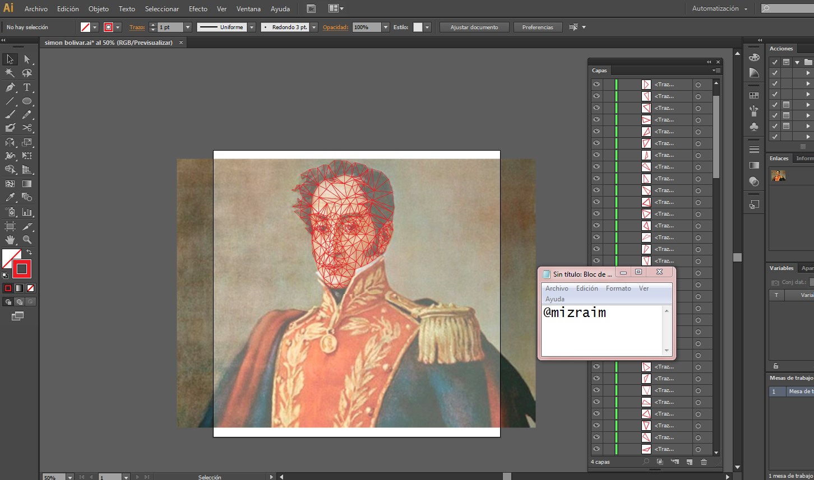Swap fill and stroke with the curved arrows
This screenshot has width=814, height=480.
(x=29, y=253)
